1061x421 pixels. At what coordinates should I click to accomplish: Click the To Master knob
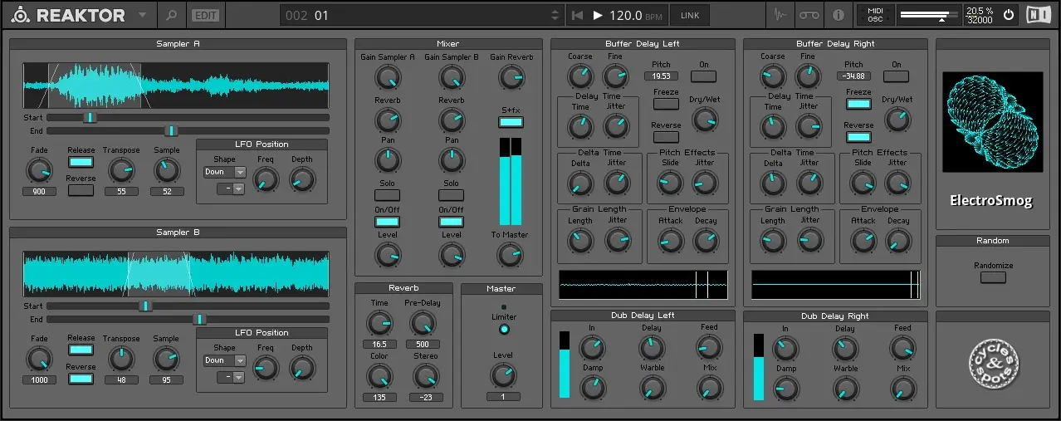(x=510, y=256)
